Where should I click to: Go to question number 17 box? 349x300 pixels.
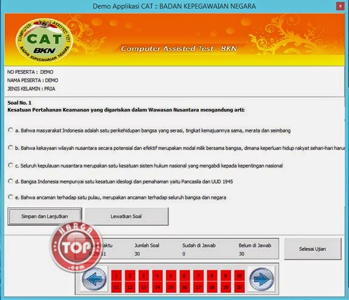(198, 287)
